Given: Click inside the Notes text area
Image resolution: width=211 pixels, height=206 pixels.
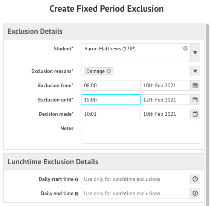Looking at the screenshot, I should (x=141, y=134).
